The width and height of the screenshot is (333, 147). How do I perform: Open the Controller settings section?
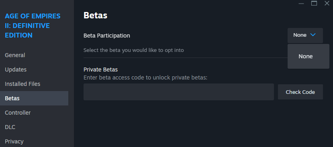18,113
